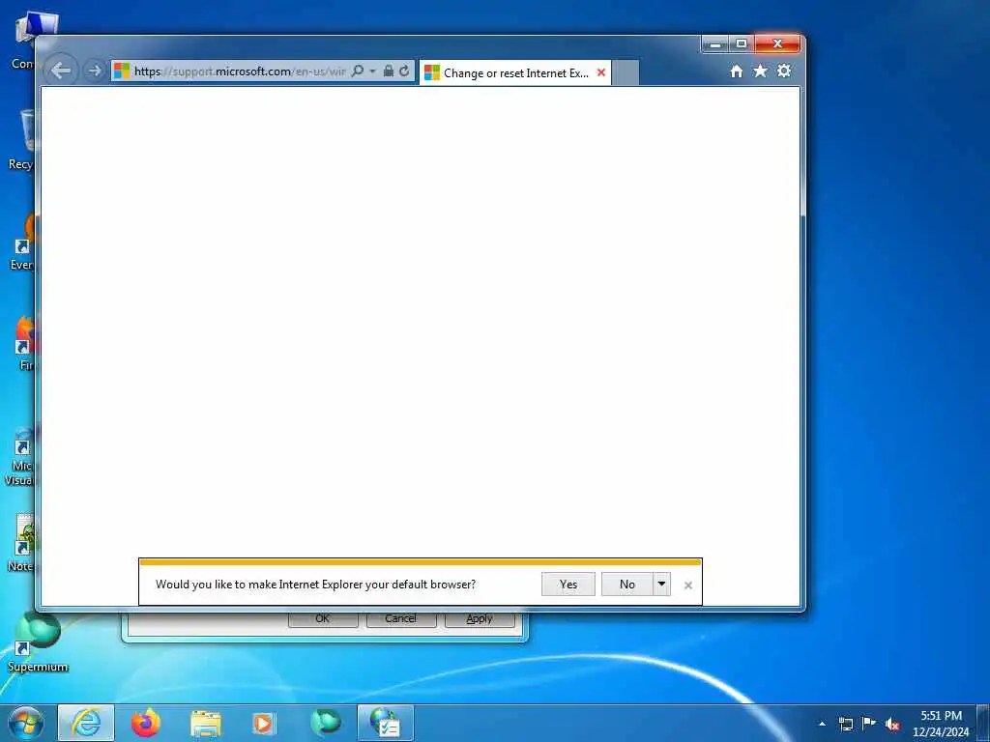Image resolution: width=990 pixels, height=742 pixels.
Task: Open a new blank tab
Action: pyautogui.click(x=626, y=73)
